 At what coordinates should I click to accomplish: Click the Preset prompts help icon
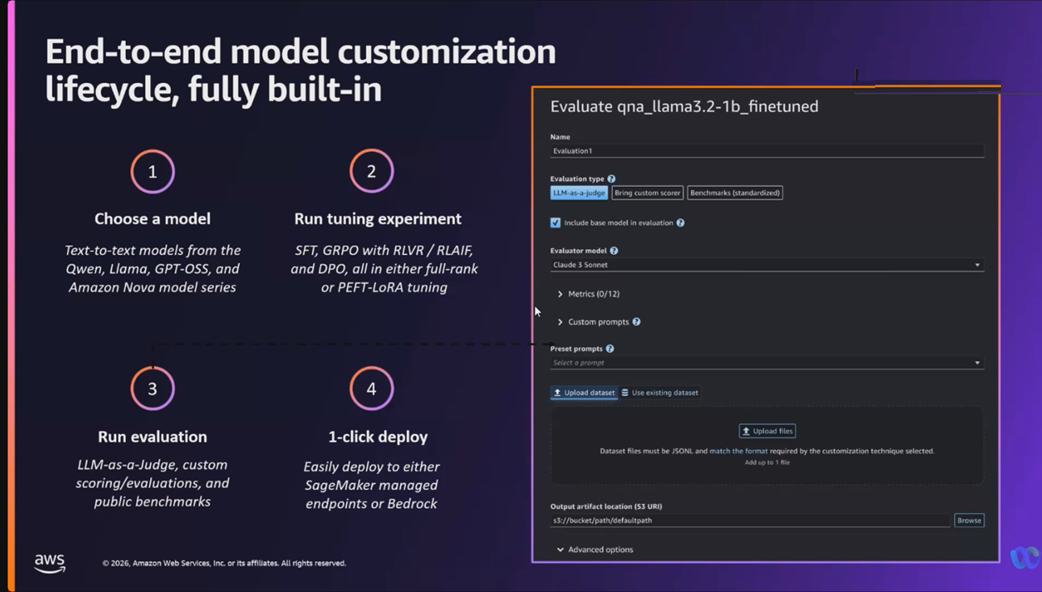point(610,348)
